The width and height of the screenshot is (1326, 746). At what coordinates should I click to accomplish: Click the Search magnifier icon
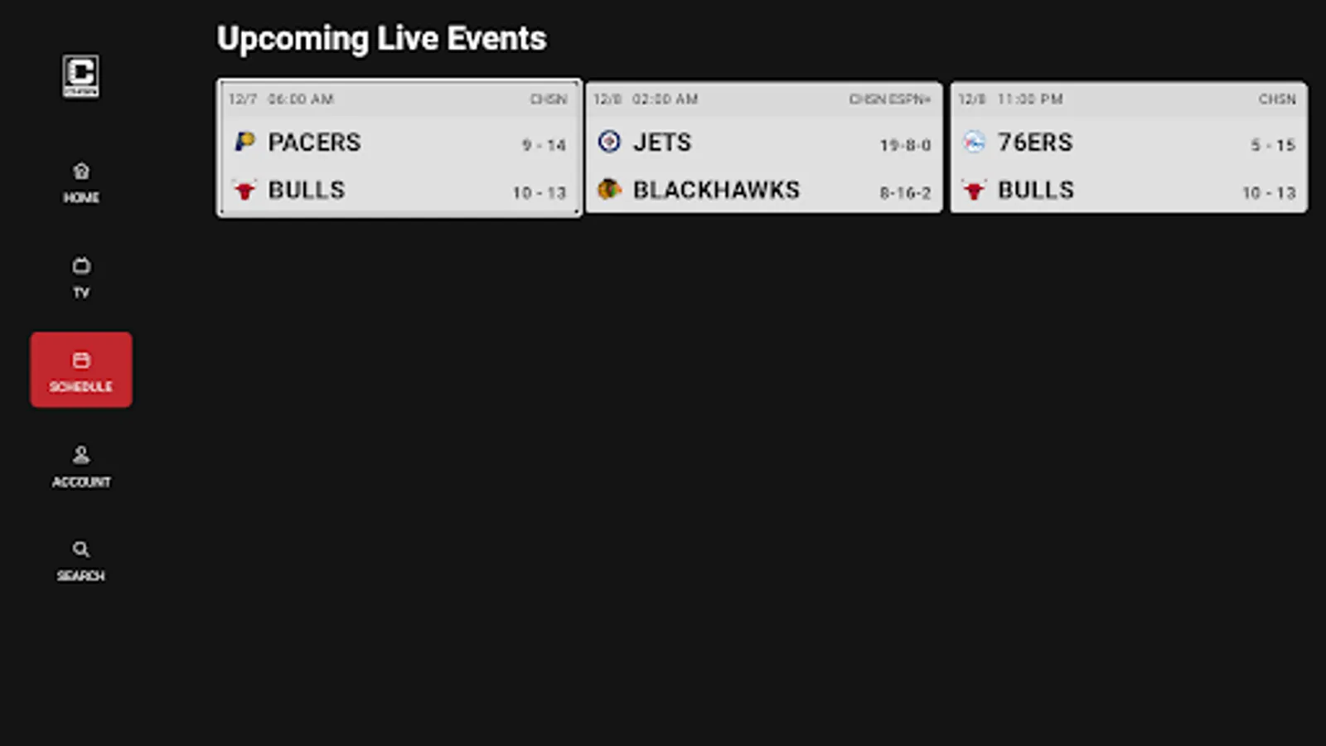pyautogui.click(x=80, y=550)
